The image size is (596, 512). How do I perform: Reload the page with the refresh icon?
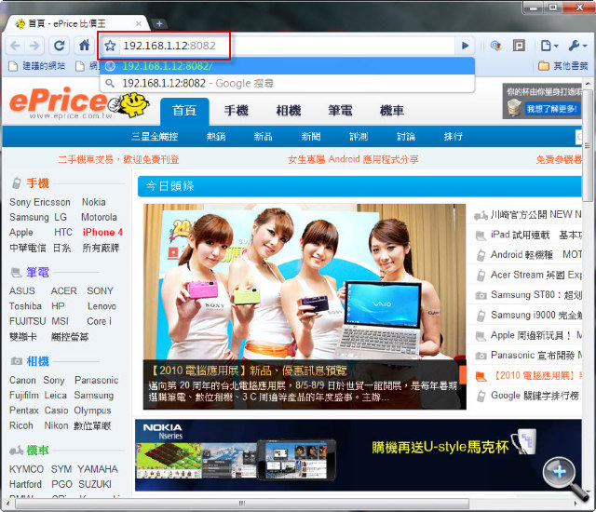click(x=59, y=46)
